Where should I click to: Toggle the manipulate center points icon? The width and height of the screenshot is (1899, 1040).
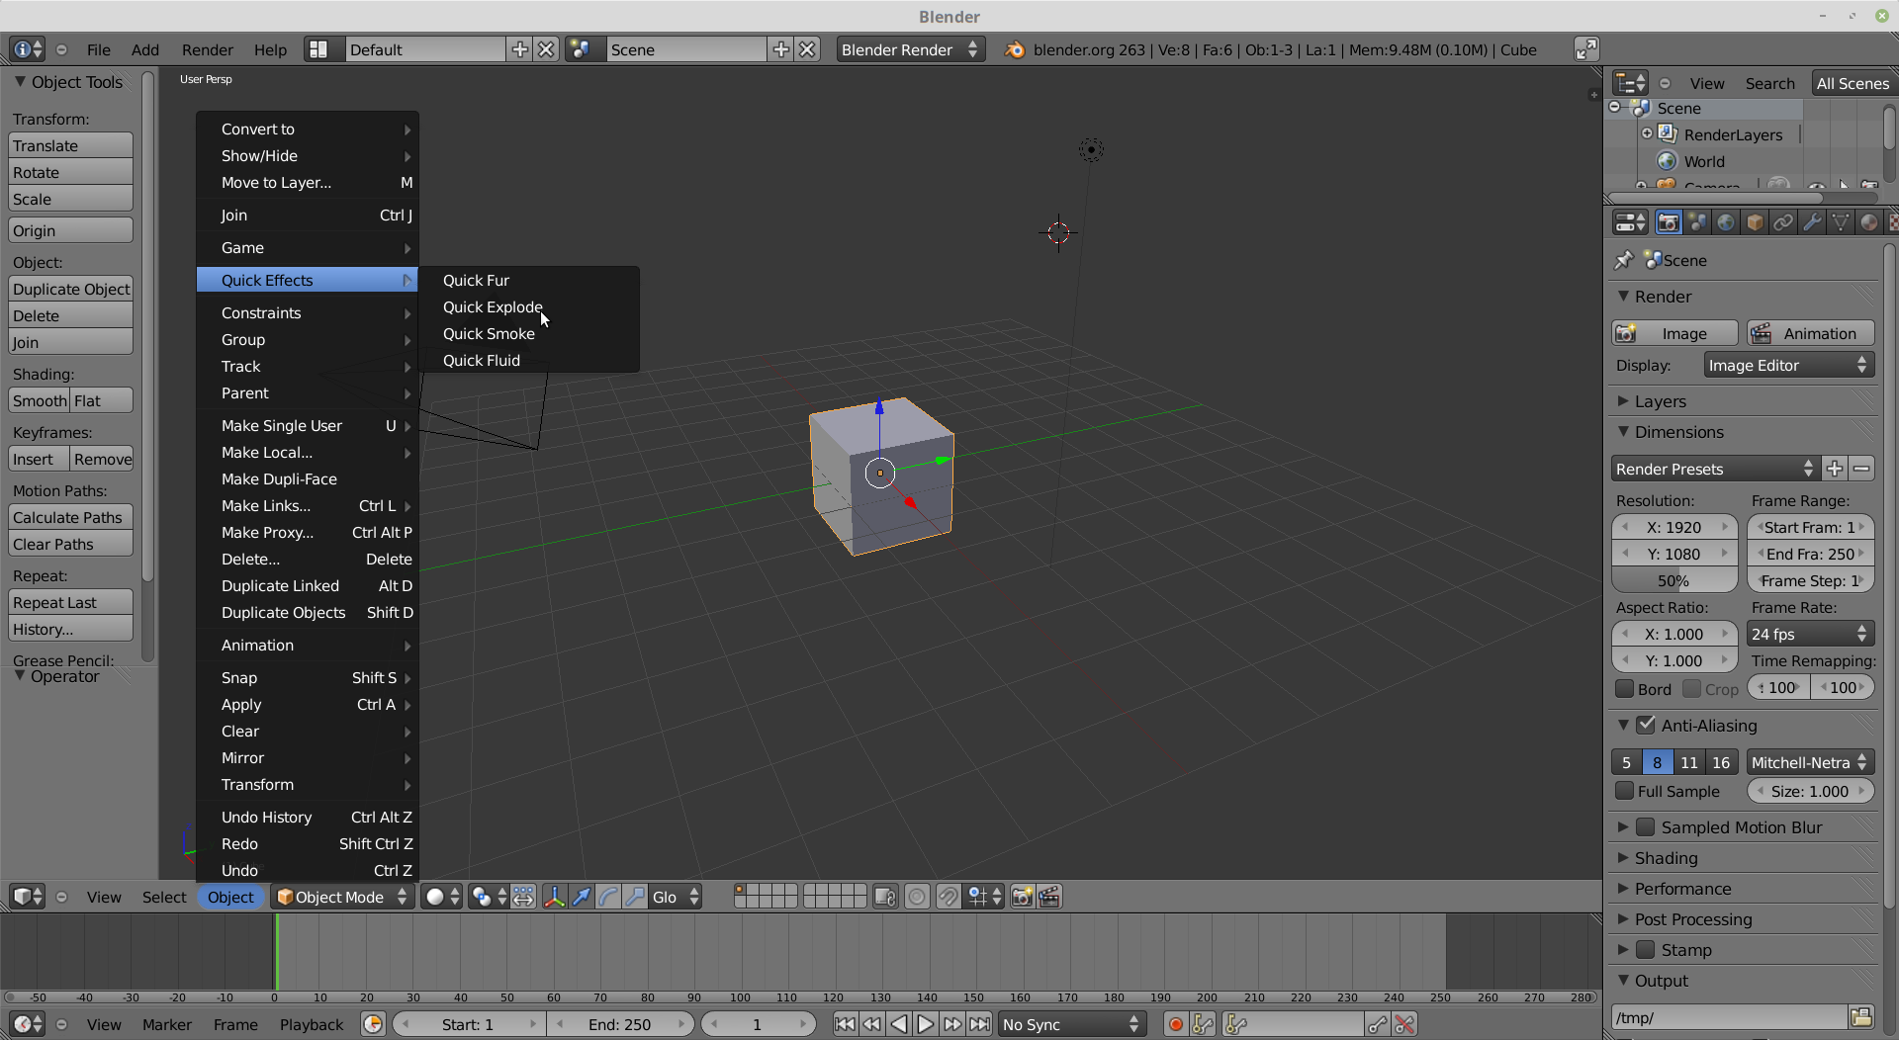(x=523, y=897)
